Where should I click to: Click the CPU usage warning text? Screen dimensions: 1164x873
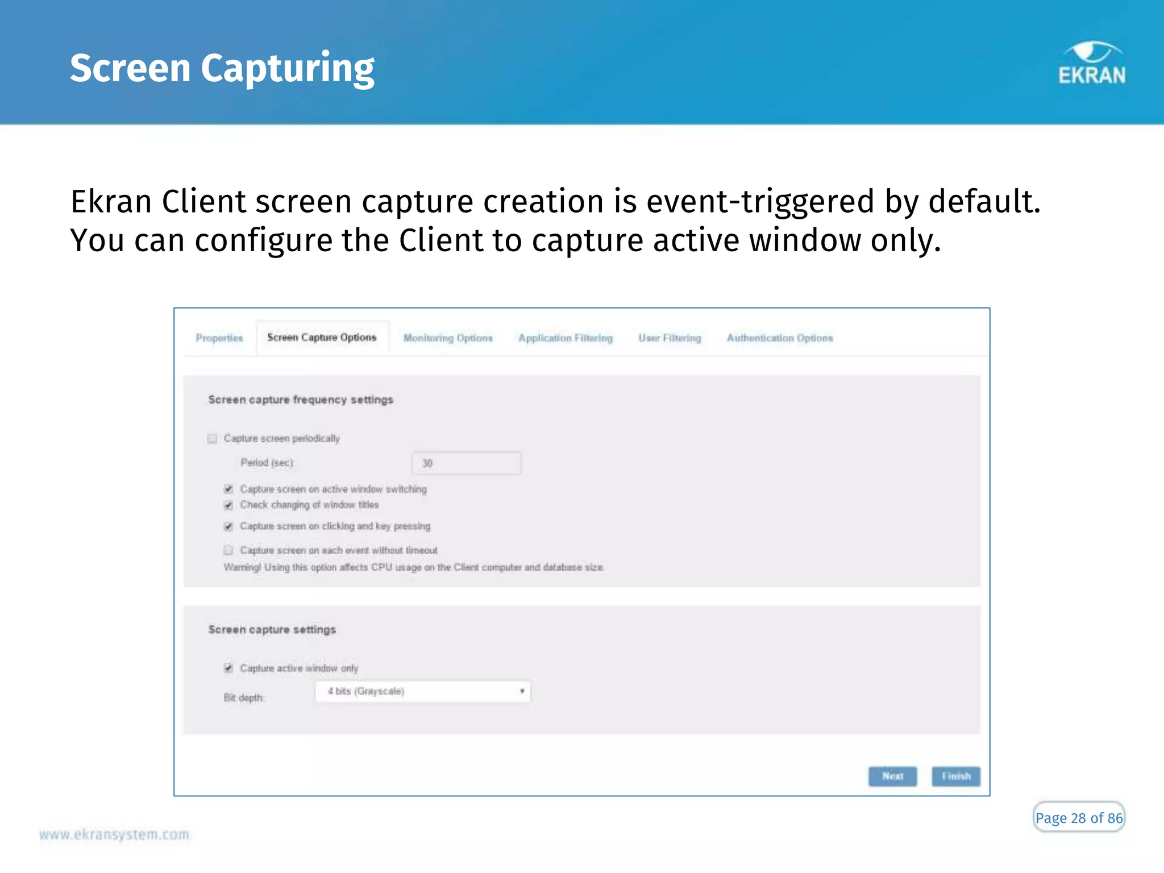click(414, 567)
